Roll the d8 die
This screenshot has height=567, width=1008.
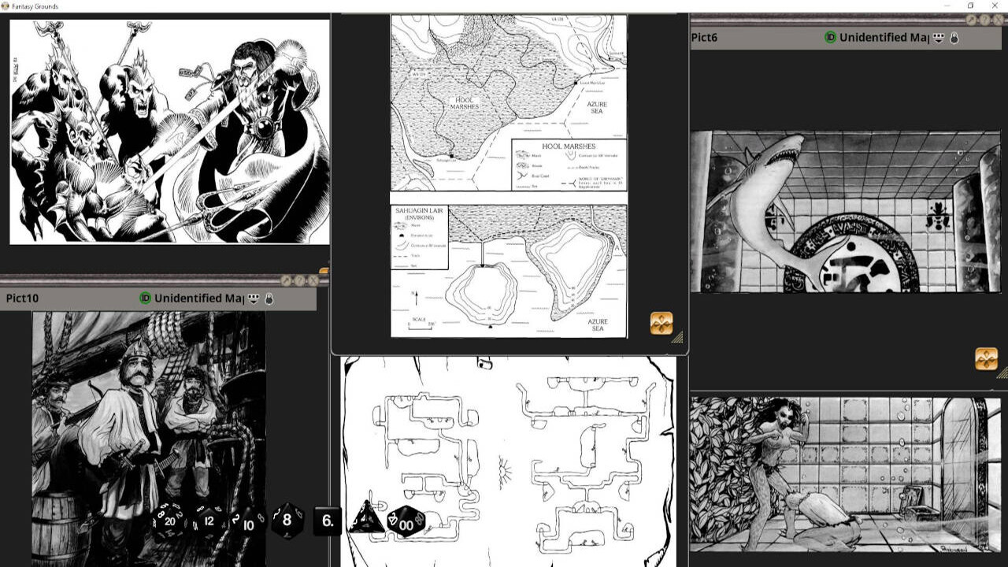click(287, 520)
